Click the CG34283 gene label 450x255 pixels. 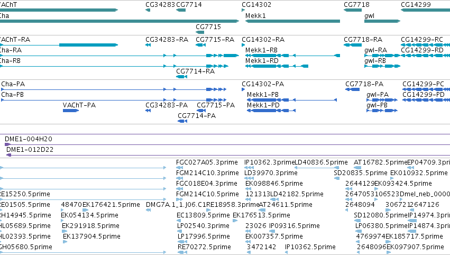tap(160, 5)
